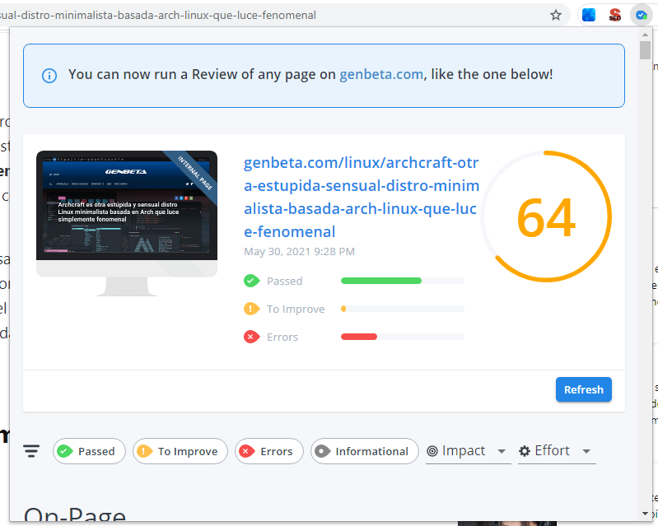The width and height of the screenshot is (658, 526).
Task: Click the orange To Improve progress bar
Action: coord(403,309)
